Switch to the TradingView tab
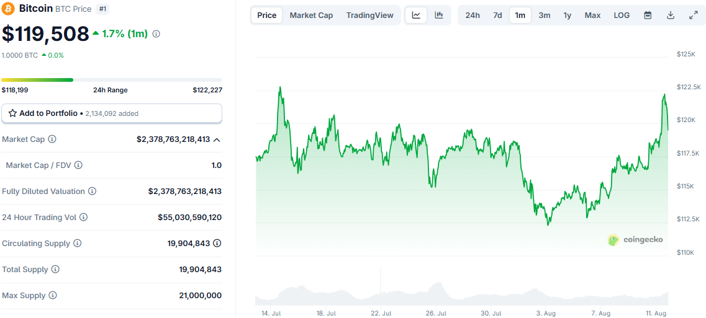This screenshot has width=706, height=318. pyautogui.click(x=369, y=15)
